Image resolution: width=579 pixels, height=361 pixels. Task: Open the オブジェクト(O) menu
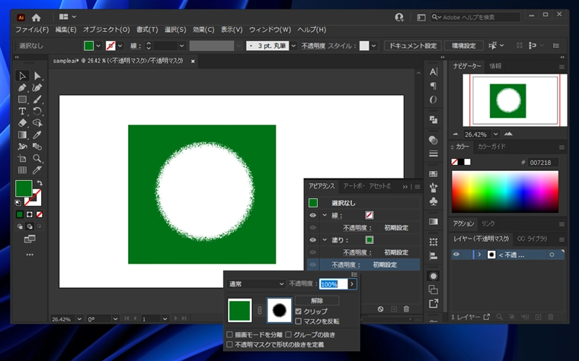coord(107,30)
